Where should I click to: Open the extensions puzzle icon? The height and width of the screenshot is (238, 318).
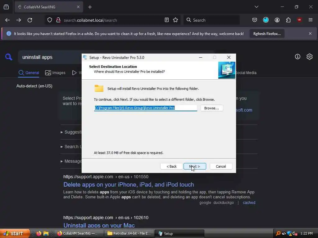[x=288, y=20]
